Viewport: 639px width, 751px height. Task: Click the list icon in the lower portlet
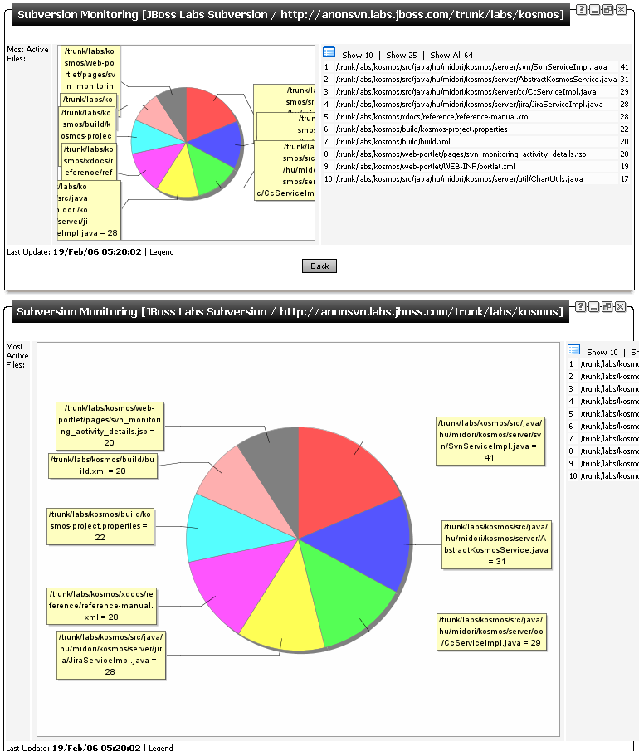[x=574, y=350]
